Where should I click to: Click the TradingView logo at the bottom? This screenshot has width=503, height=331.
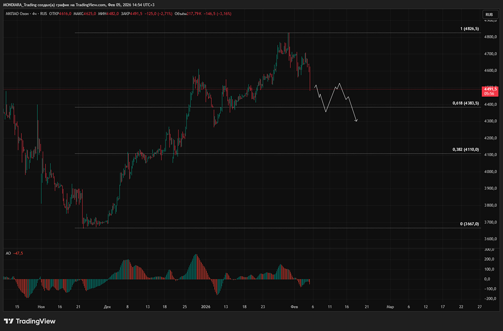coord(30,321)
